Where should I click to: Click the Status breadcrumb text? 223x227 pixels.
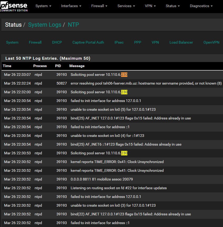coord(13,25)
